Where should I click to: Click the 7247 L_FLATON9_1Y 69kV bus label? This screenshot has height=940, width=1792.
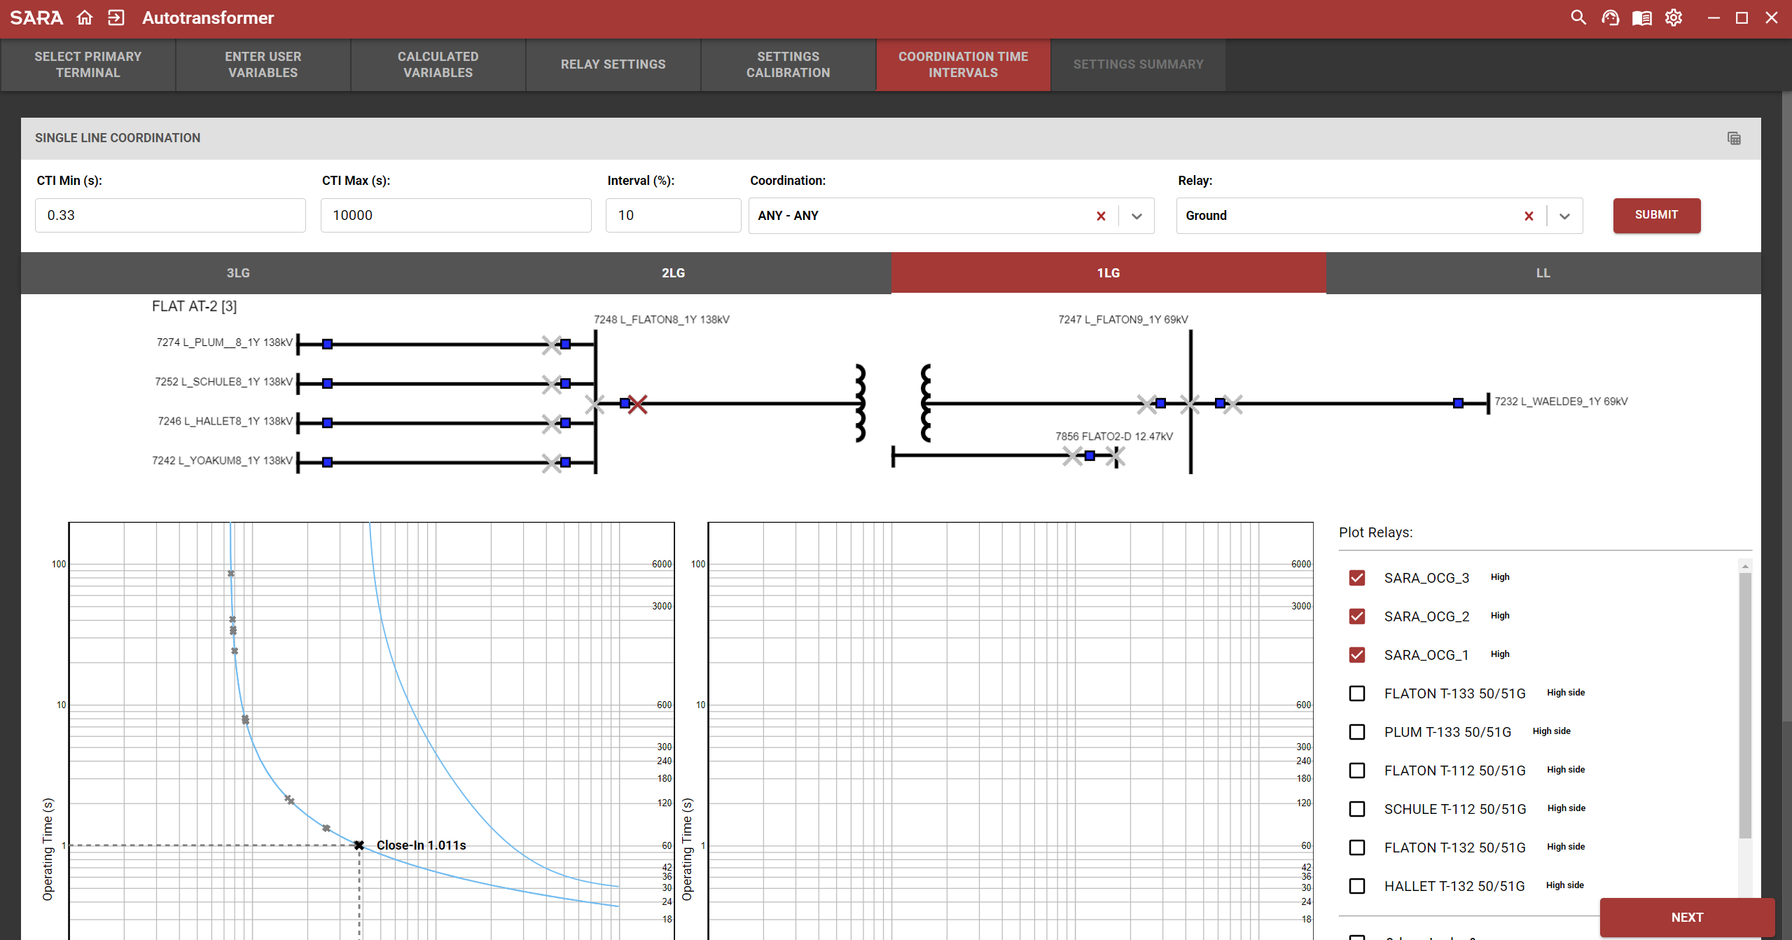(1123, 319)
